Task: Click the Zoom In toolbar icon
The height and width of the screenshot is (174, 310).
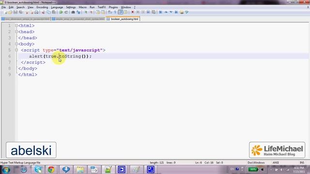Action: point(86,12)
